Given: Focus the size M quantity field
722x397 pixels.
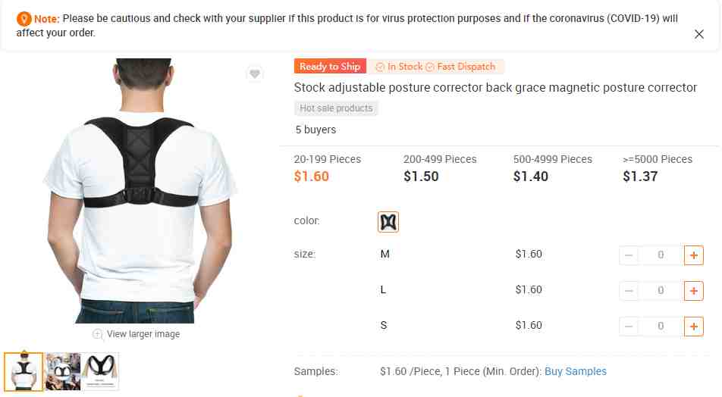Looking at the screenshot, I should (x=661, y=255).
